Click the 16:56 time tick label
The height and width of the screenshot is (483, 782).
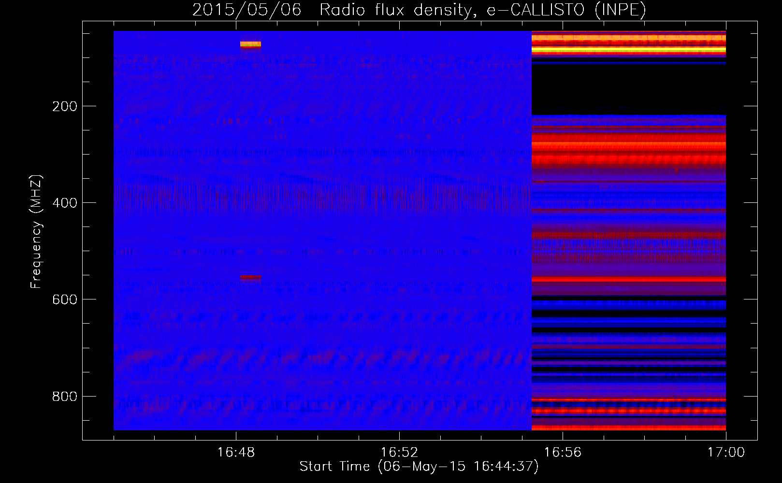pos(563,453)
